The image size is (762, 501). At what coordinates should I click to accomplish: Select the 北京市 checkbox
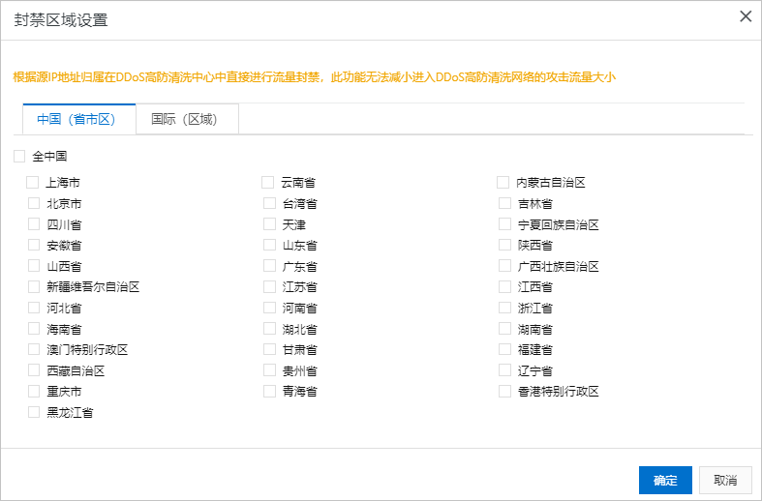34,203
